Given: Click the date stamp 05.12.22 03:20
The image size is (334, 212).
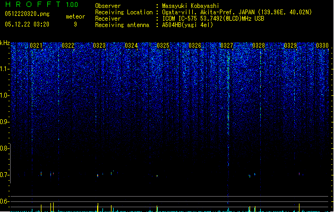Looking at the screenshot, I should (27, 24).
